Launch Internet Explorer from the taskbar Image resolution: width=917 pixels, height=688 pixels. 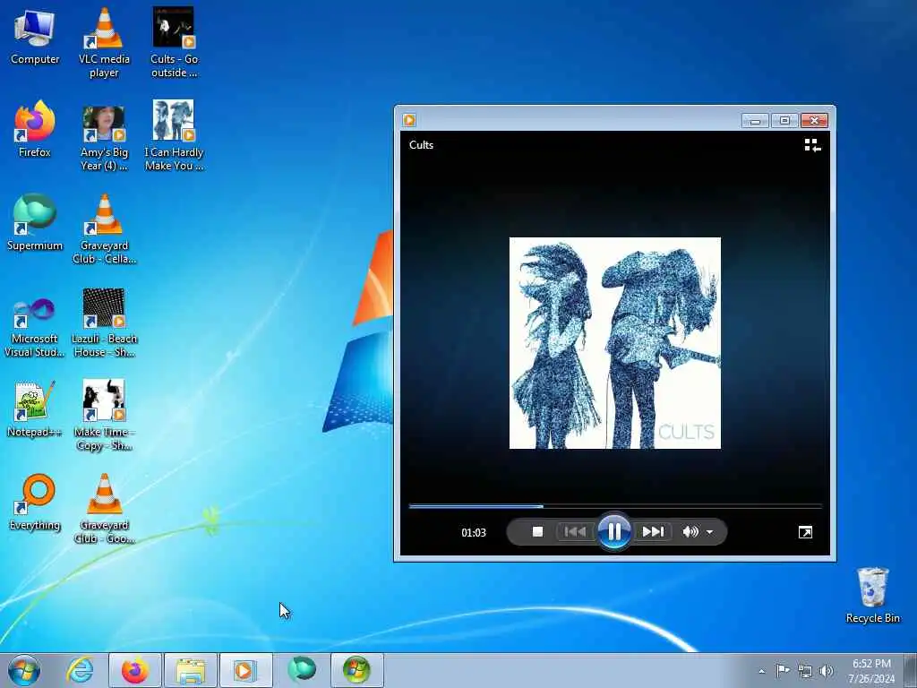click(80, 670)
